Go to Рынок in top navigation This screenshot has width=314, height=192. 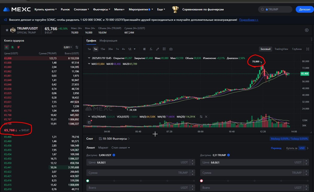click(x=65, y=9)
